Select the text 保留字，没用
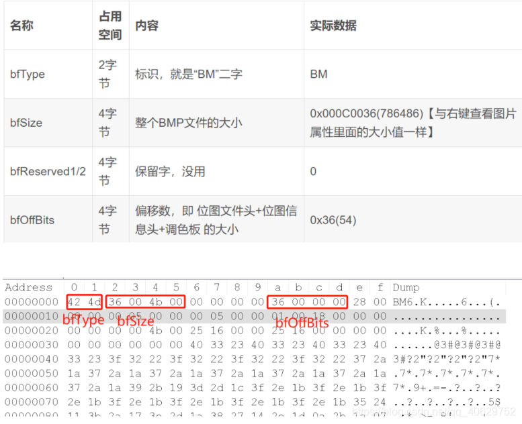 pos(170,172)
